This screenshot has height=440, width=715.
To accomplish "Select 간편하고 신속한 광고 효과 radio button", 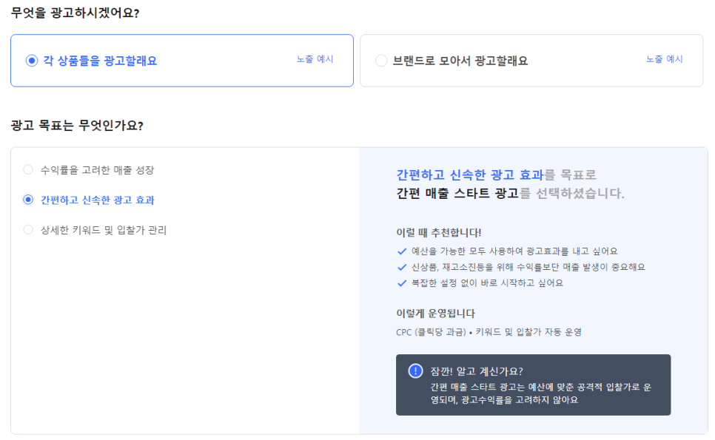I will click(28, 200).
